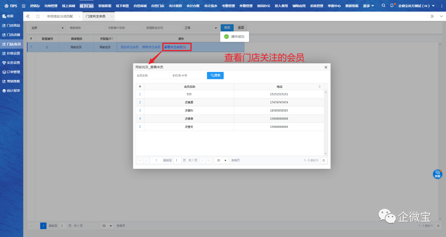The width and height of the screenshot is (446, 237).
Task: Open the 20 per-page dropdown in dialog
Action: pyautogui.click(x=221, y=160)
